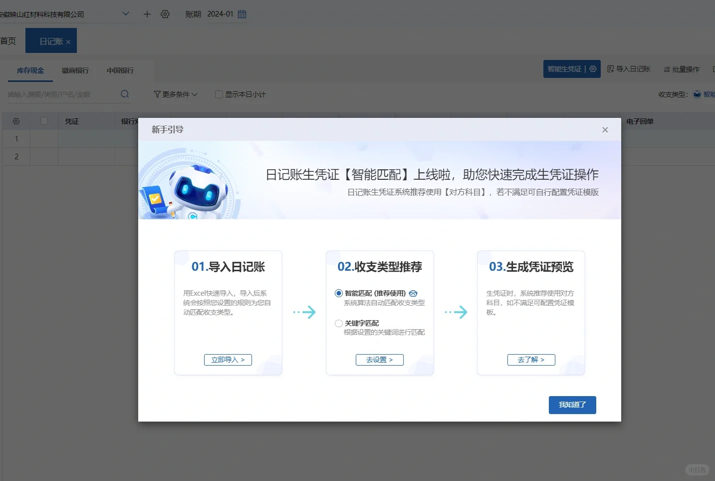Open the 账期 calendar picker icon
Screen dimensions: 715x481
(x=242, y=14)
